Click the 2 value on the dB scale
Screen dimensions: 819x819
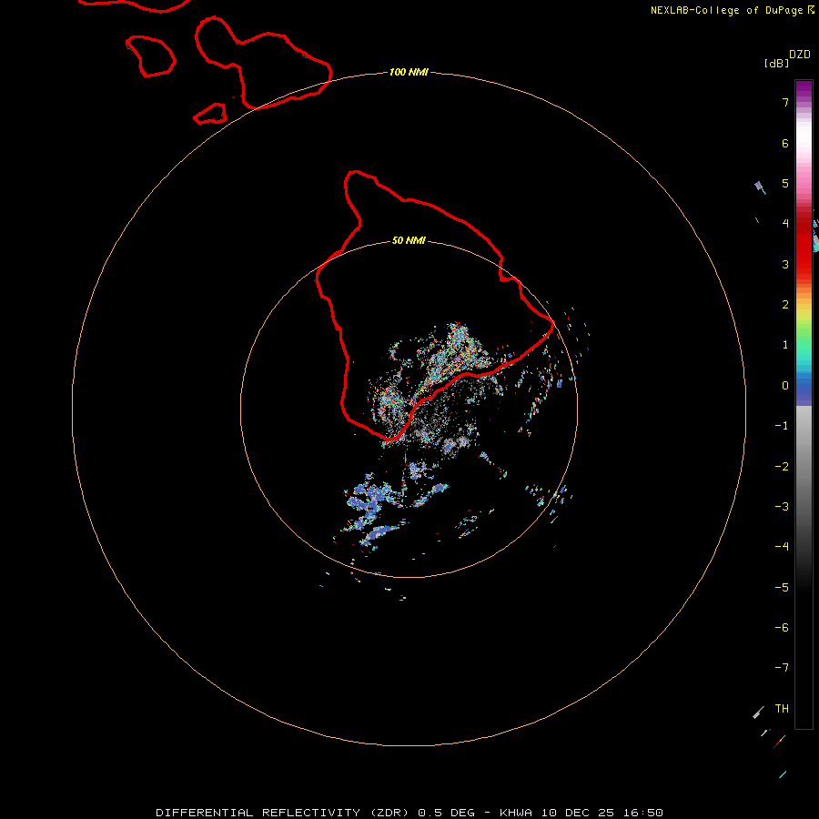(x=785, y=305)
